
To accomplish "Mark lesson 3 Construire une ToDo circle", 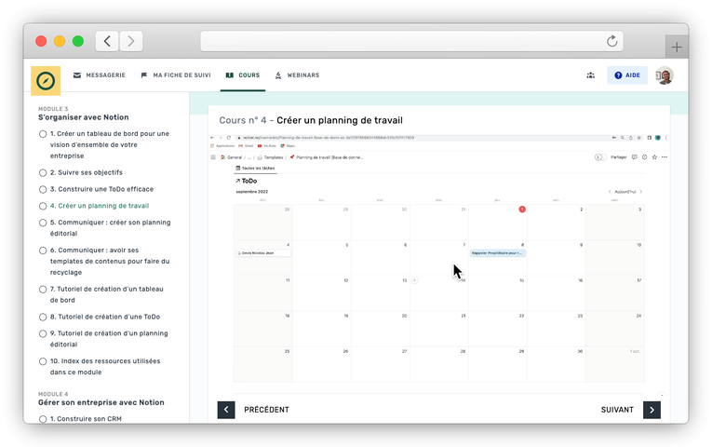I will coord(43,189).
